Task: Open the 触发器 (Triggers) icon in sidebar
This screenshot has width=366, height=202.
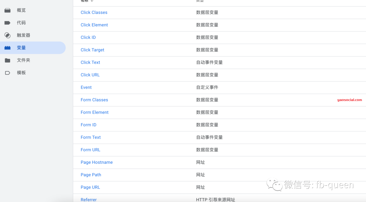Action: 7,35
